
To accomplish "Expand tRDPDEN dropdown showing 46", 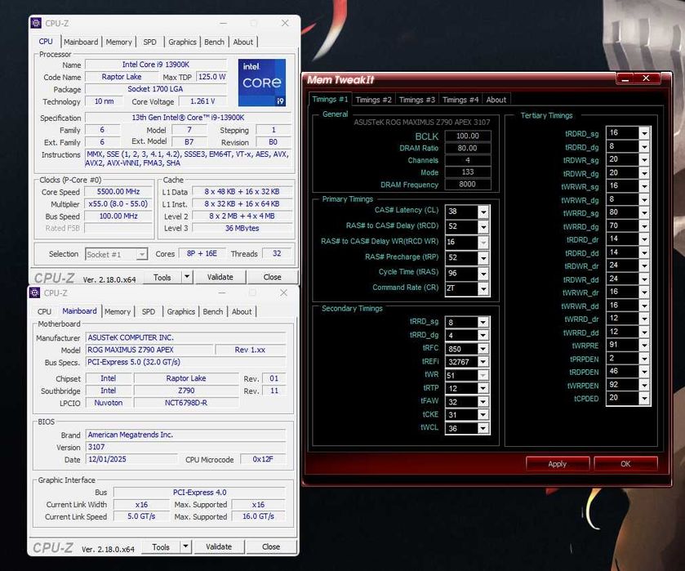I will click(644, 372).
